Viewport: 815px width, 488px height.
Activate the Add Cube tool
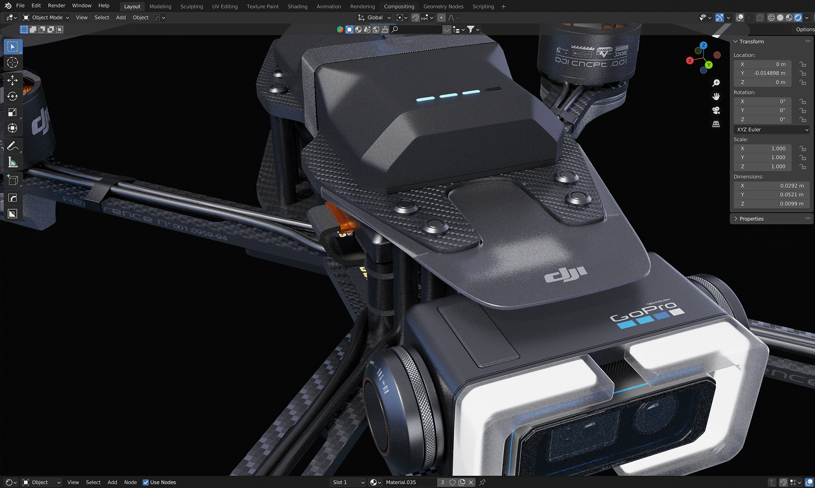coord(13,180)
